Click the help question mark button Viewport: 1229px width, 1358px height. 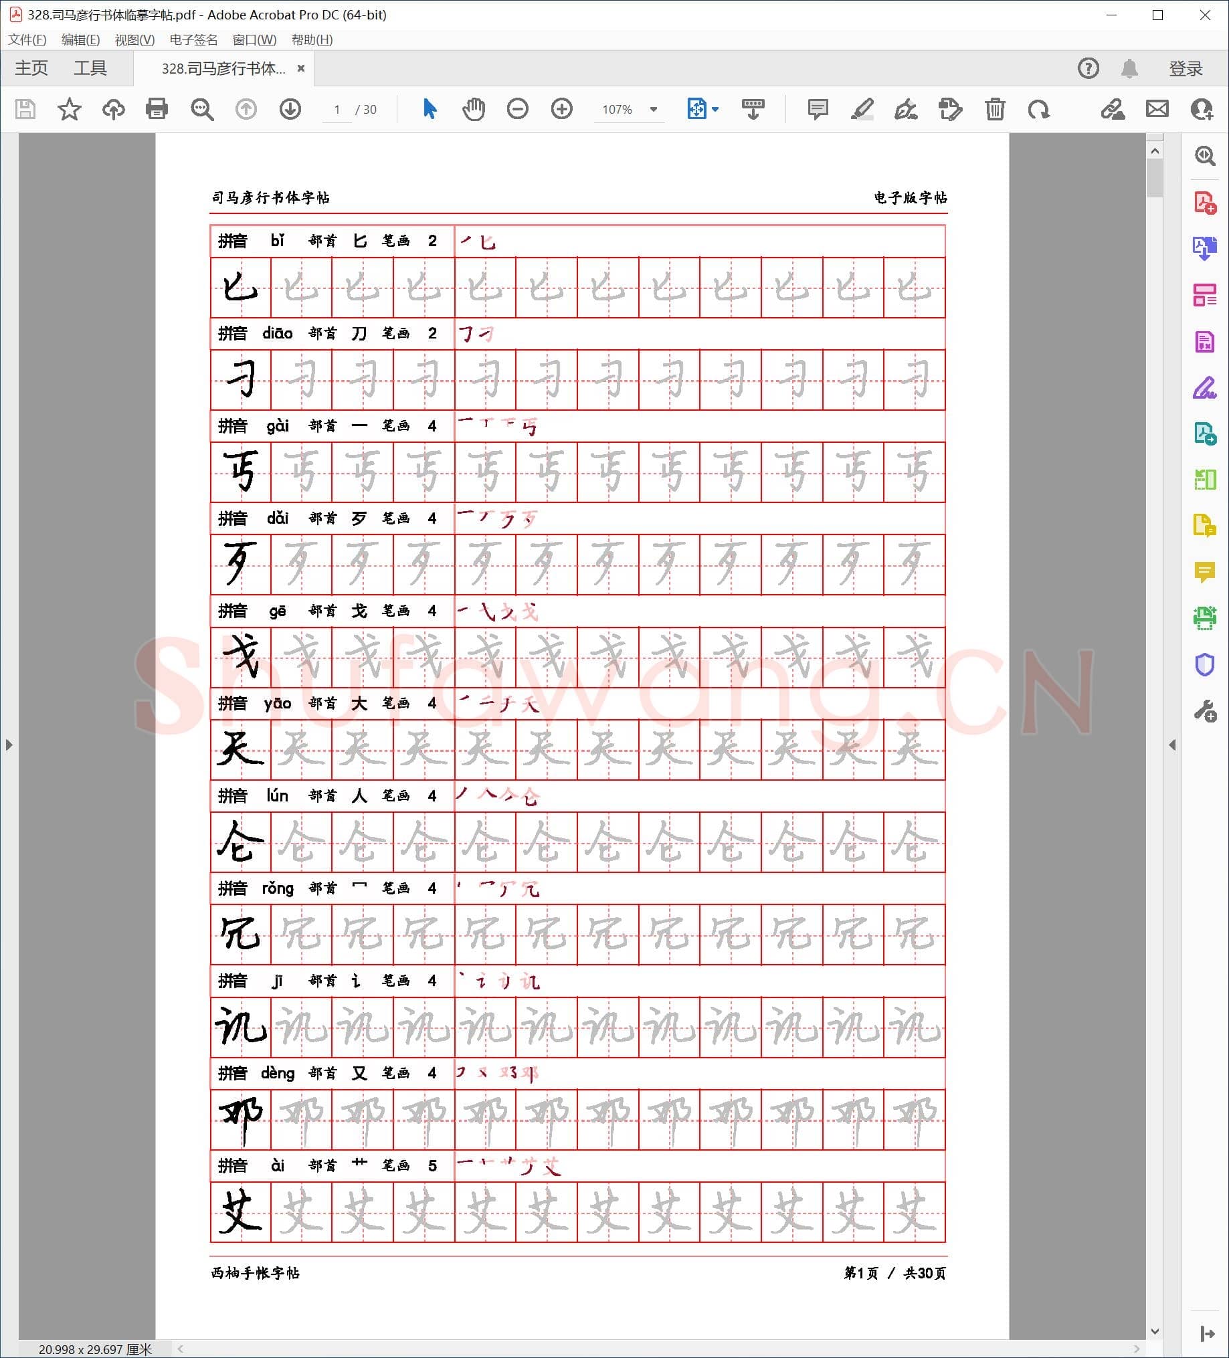pos(1088,68)
